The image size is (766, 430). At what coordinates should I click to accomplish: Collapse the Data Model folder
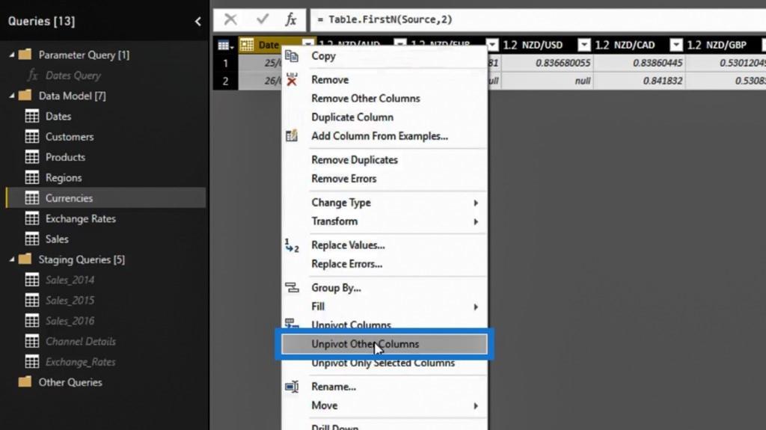point(12,96)
